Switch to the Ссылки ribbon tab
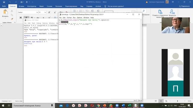 (x=49, y=6)
